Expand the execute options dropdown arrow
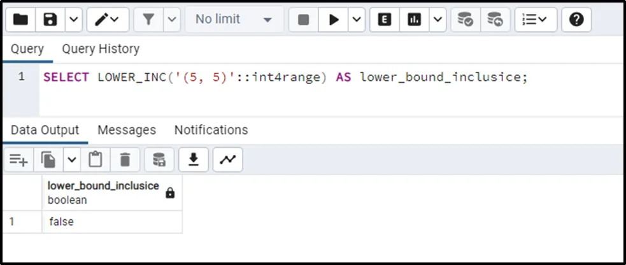Screen dimensions: 626x265 (x=357, y=20)
